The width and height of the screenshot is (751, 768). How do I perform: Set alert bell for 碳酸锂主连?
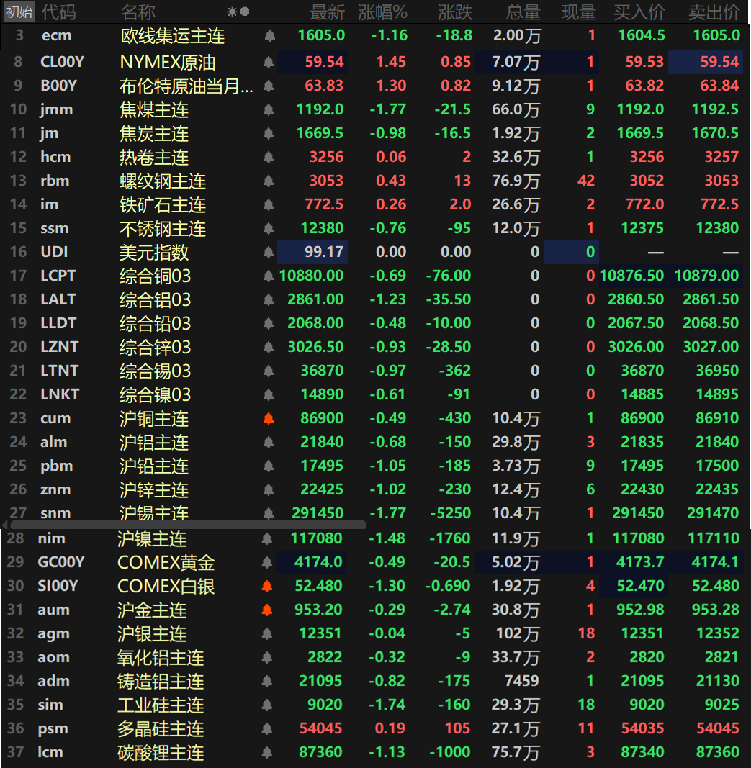pyautogui.click(x=267, y=752)
